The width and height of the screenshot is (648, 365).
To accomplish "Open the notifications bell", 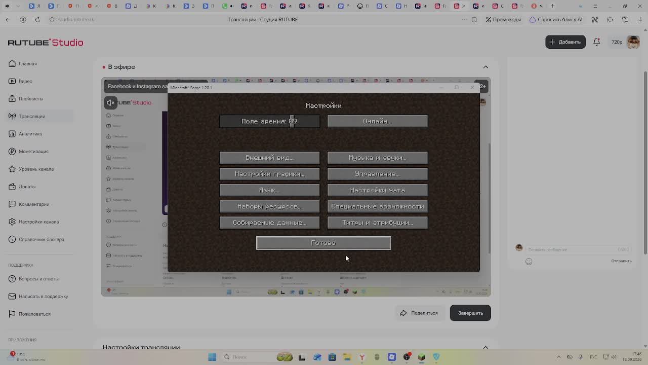I will (x=597, y=42).
